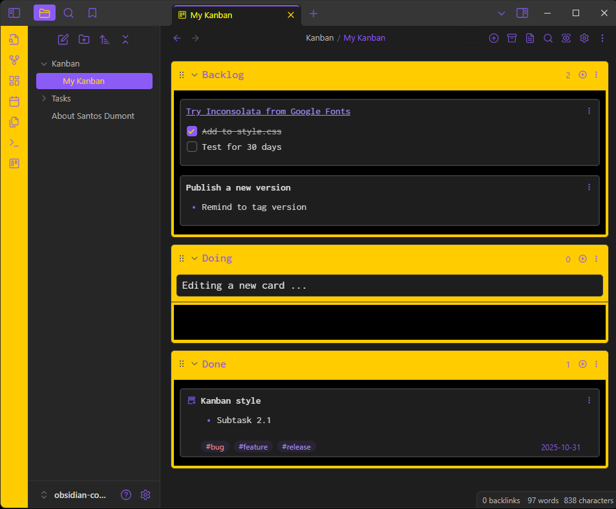Image resolution: width=616 pixels, height=509 pixels.
Task: Grab the Doing list drag handle
Action: pyautogui.click(x=182, y=258)
